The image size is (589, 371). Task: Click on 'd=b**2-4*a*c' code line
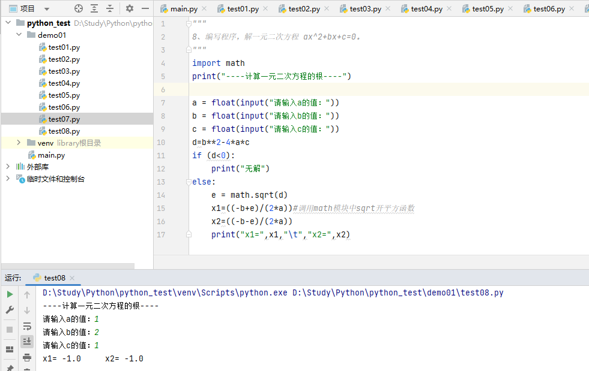220,142
